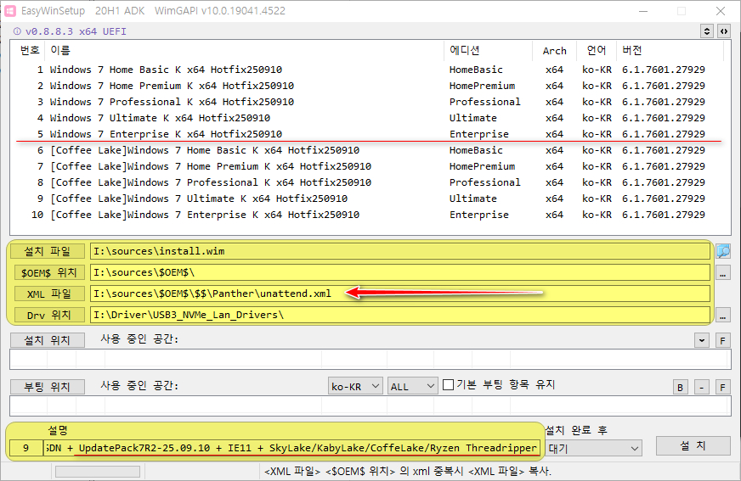The image size is (741, 481).
Task: Sort by 에디션 column header
Action: [489, 50]
